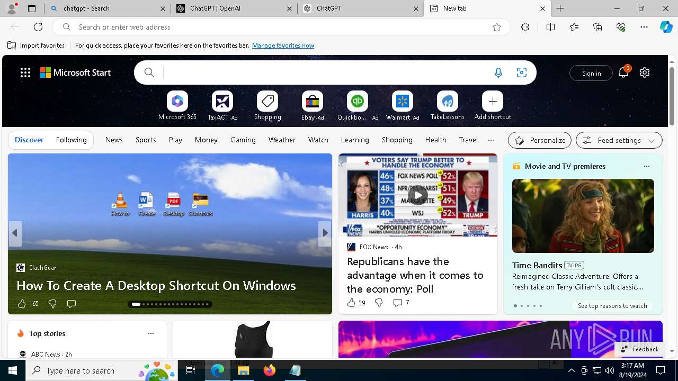
Task: Open the Time Bandits thumbnail
Action: click(x=583, y=216)
